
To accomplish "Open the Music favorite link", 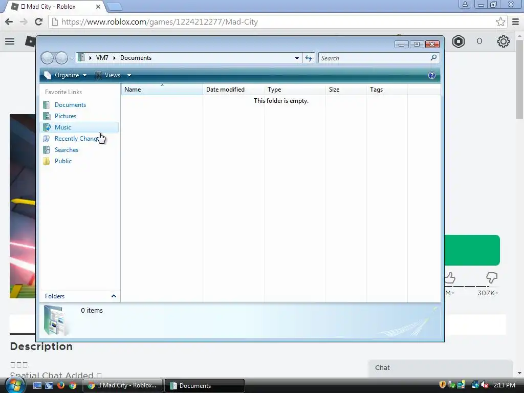I will point(63,127).
